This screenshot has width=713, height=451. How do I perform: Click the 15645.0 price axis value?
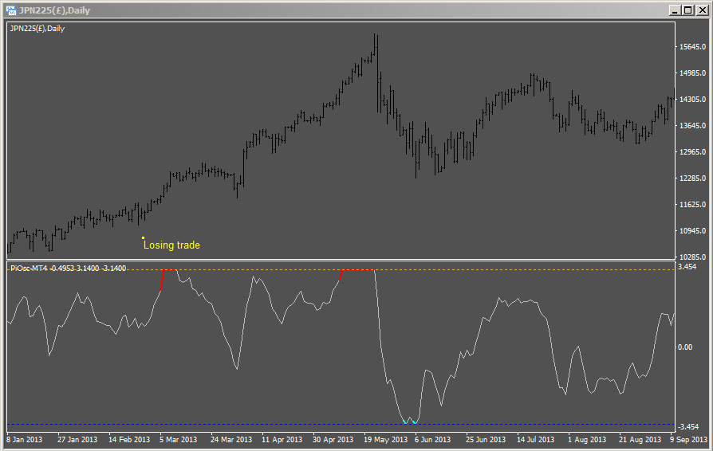(692, 47)
